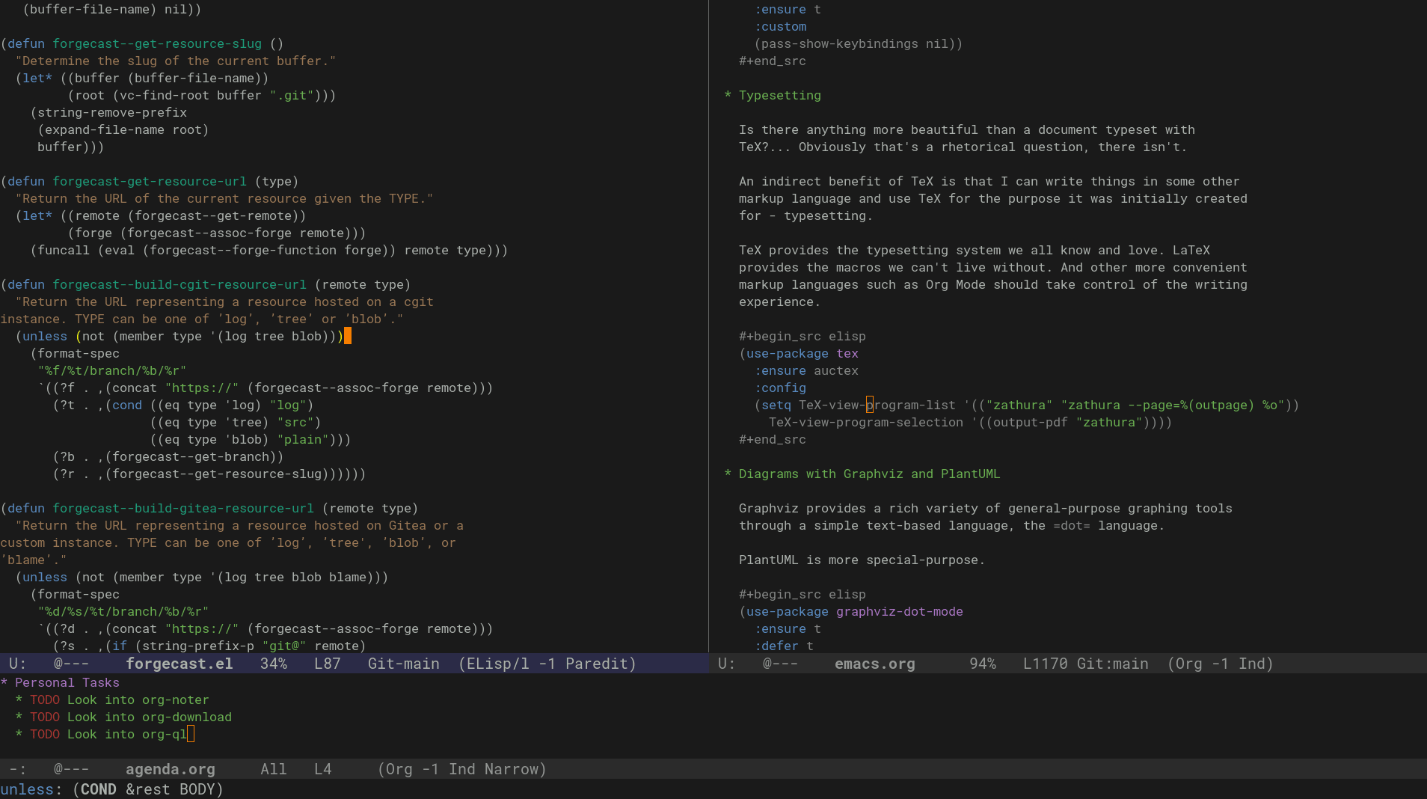
Task: Click the (Org -1 Ind Narrow) mode indicator
Action: [462, 769]
